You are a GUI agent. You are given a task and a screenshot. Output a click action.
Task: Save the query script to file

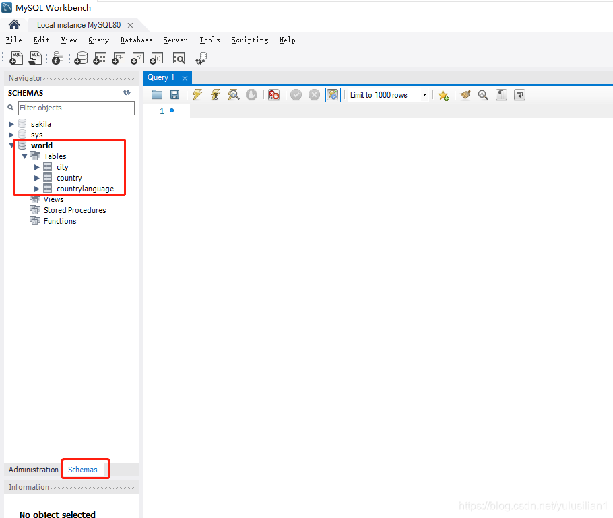click(174, 94)
